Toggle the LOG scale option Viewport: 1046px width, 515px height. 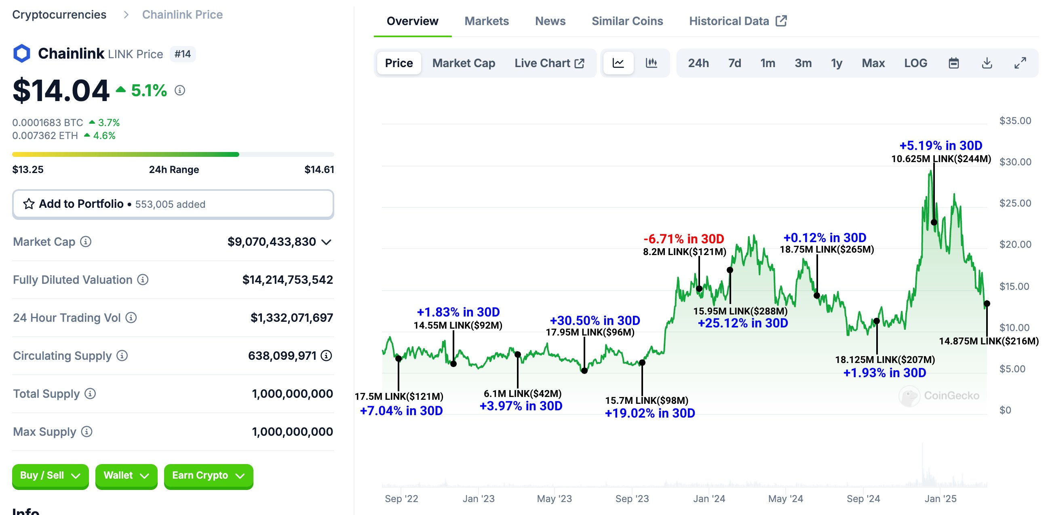(915, 63)
